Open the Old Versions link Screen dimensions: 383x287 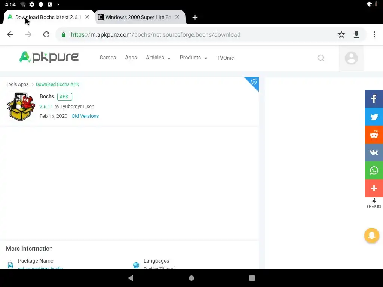[85, 116]
